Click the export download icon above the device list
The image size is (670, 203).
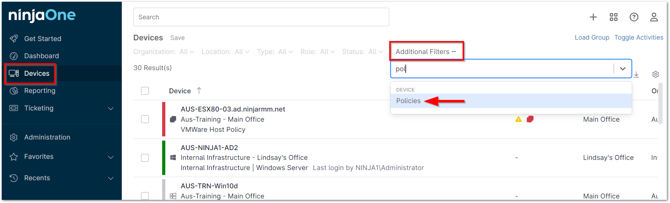pyautogui.click(x=636, y=74)
